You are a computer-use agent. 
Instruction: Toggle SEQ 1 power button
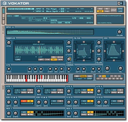click(30, 112)
